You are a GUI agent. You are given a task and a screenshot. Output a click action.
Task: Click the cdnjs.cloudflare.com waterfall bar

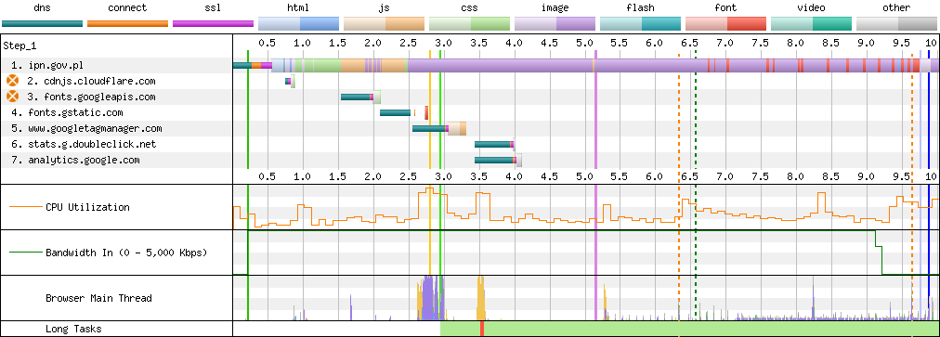coord(290,81)
